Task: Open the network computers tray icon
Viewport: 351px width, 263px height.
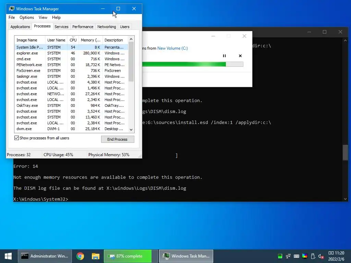Action: click(288, 256)
